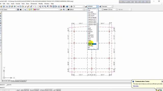Select COLUMN in dimension style list

[92, 12]
